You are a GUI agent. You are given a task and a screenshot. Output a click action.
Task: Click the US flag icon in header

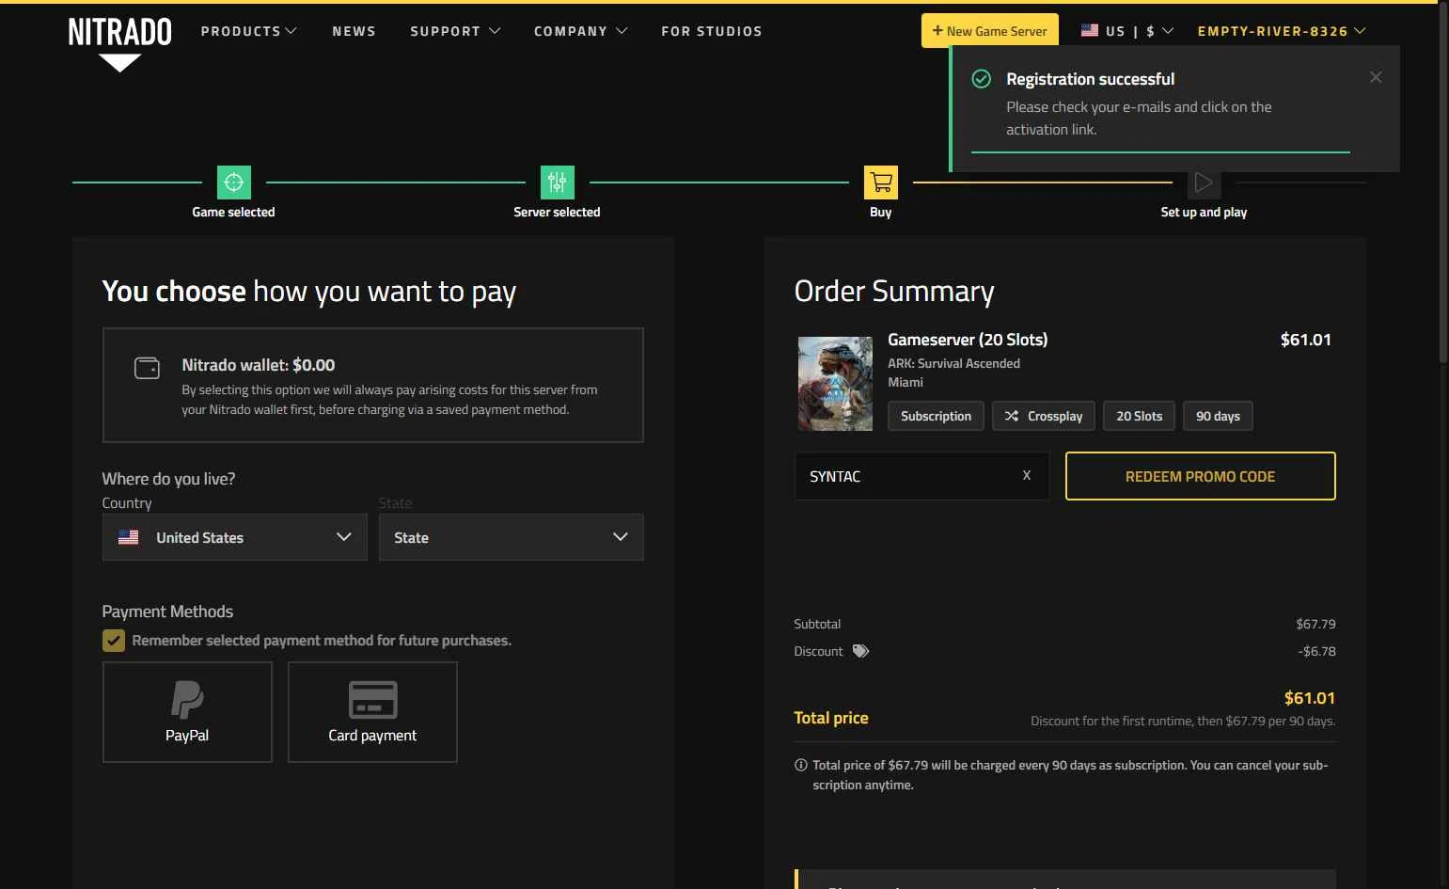(1090, 30)
